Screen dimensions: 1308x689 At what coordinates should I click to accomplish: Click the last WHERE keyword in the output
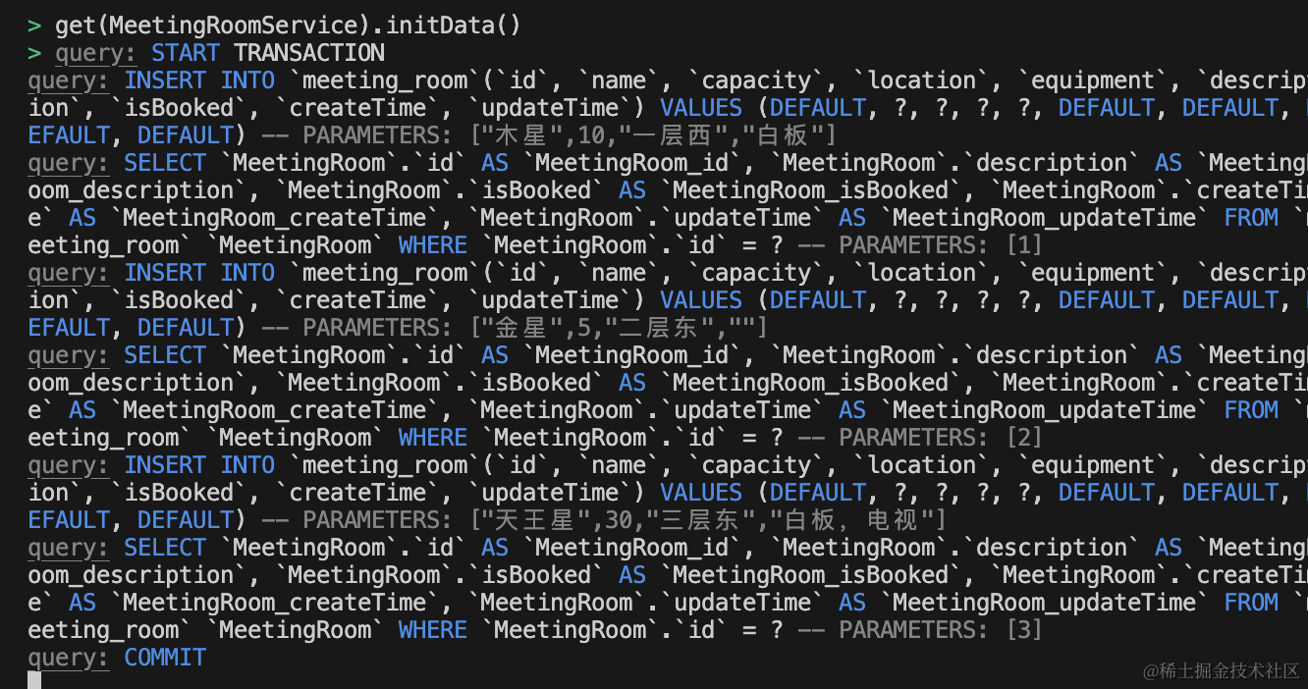click(433, 630)
